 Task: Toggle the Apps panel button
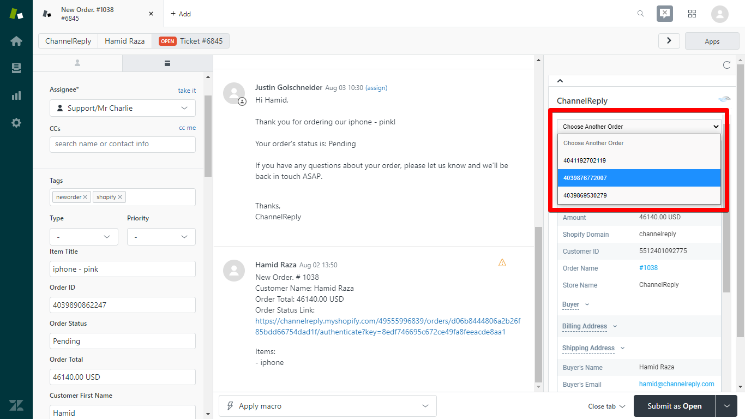(x=712, y=41)
